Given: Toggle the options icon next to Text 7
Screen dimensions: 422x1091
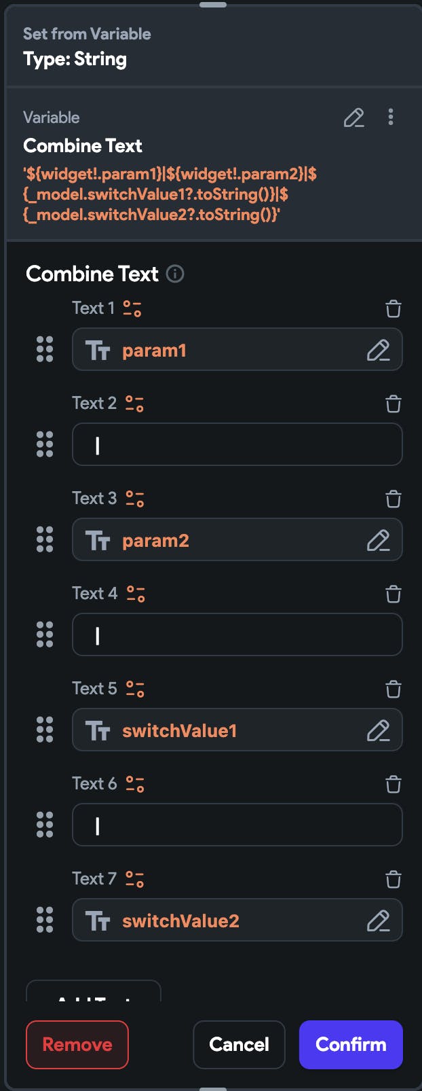Looking at the screenshot, I should click(135, 880).
